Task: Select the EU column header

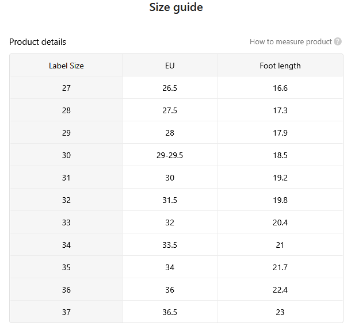Action: (x=170, y=66)
